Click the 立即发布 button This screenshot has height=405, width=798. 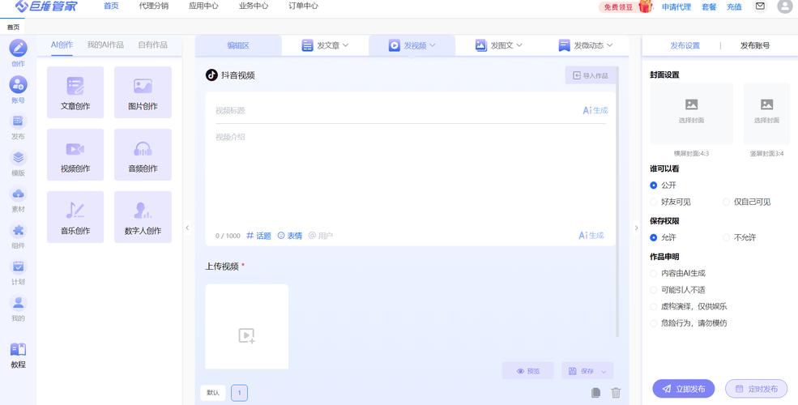point(684,389)
